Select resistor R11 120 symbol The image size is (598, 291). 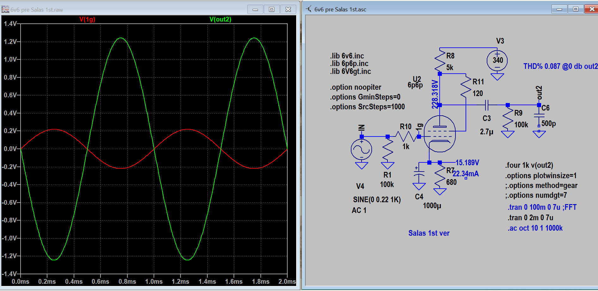click(466, 86)
